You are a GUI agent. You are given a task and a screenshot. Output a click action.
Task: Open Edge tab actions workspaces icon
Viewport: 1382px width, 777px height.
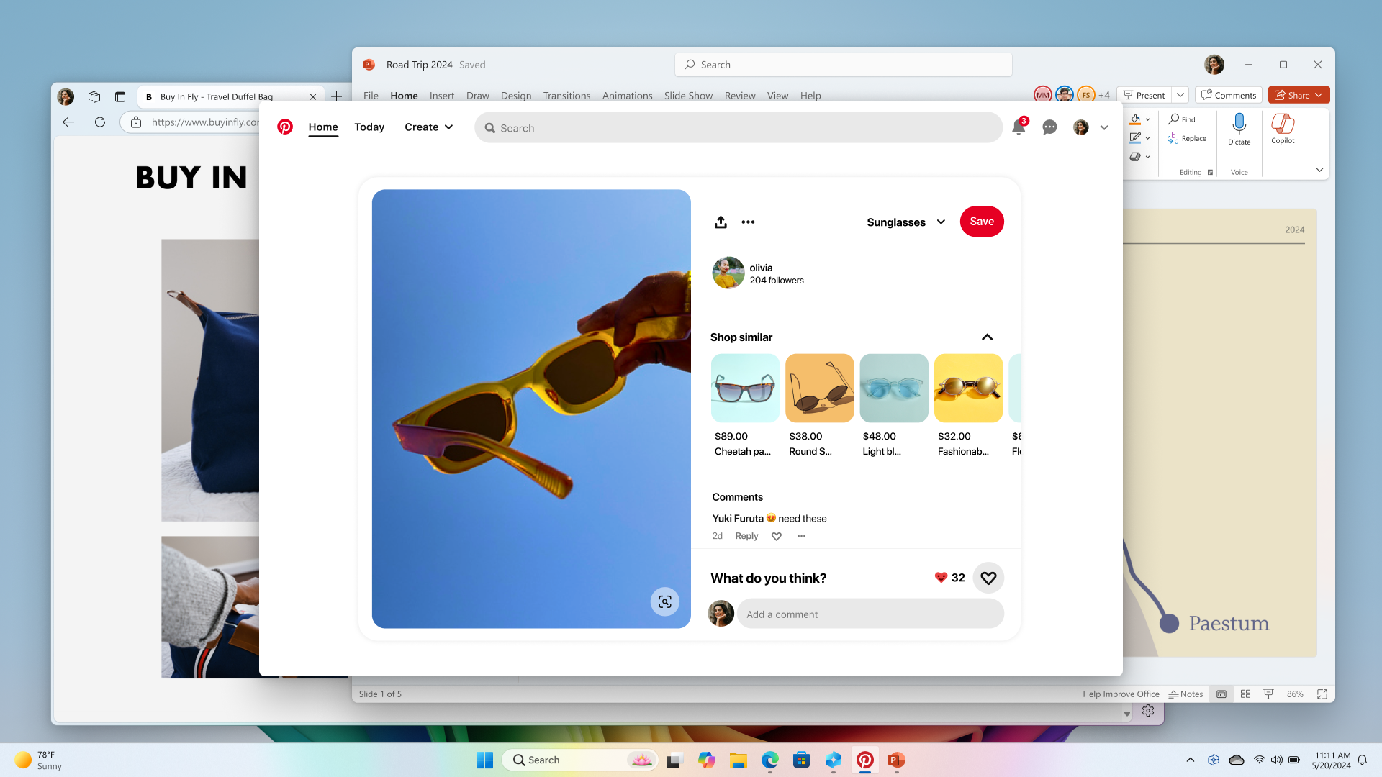click(94, 96)
